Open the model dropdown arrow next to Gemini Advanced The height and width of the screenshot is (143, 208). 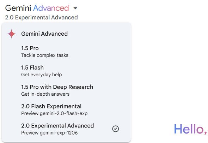pos(75,8)
